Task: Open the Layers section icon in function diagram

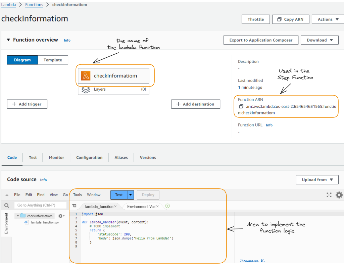Action: click(x=86, y=89)
